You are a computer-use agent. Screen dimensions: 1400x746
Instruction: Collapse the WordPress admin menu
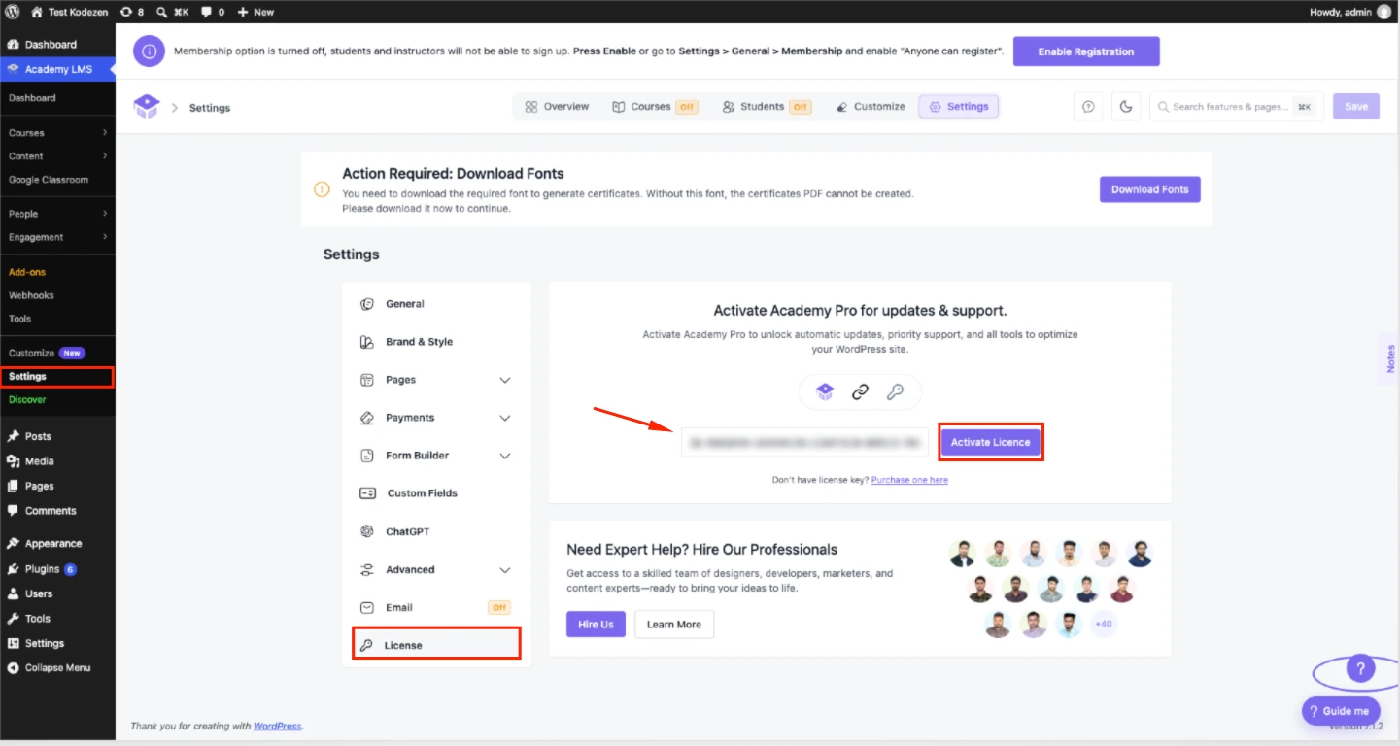click(57, 668)
